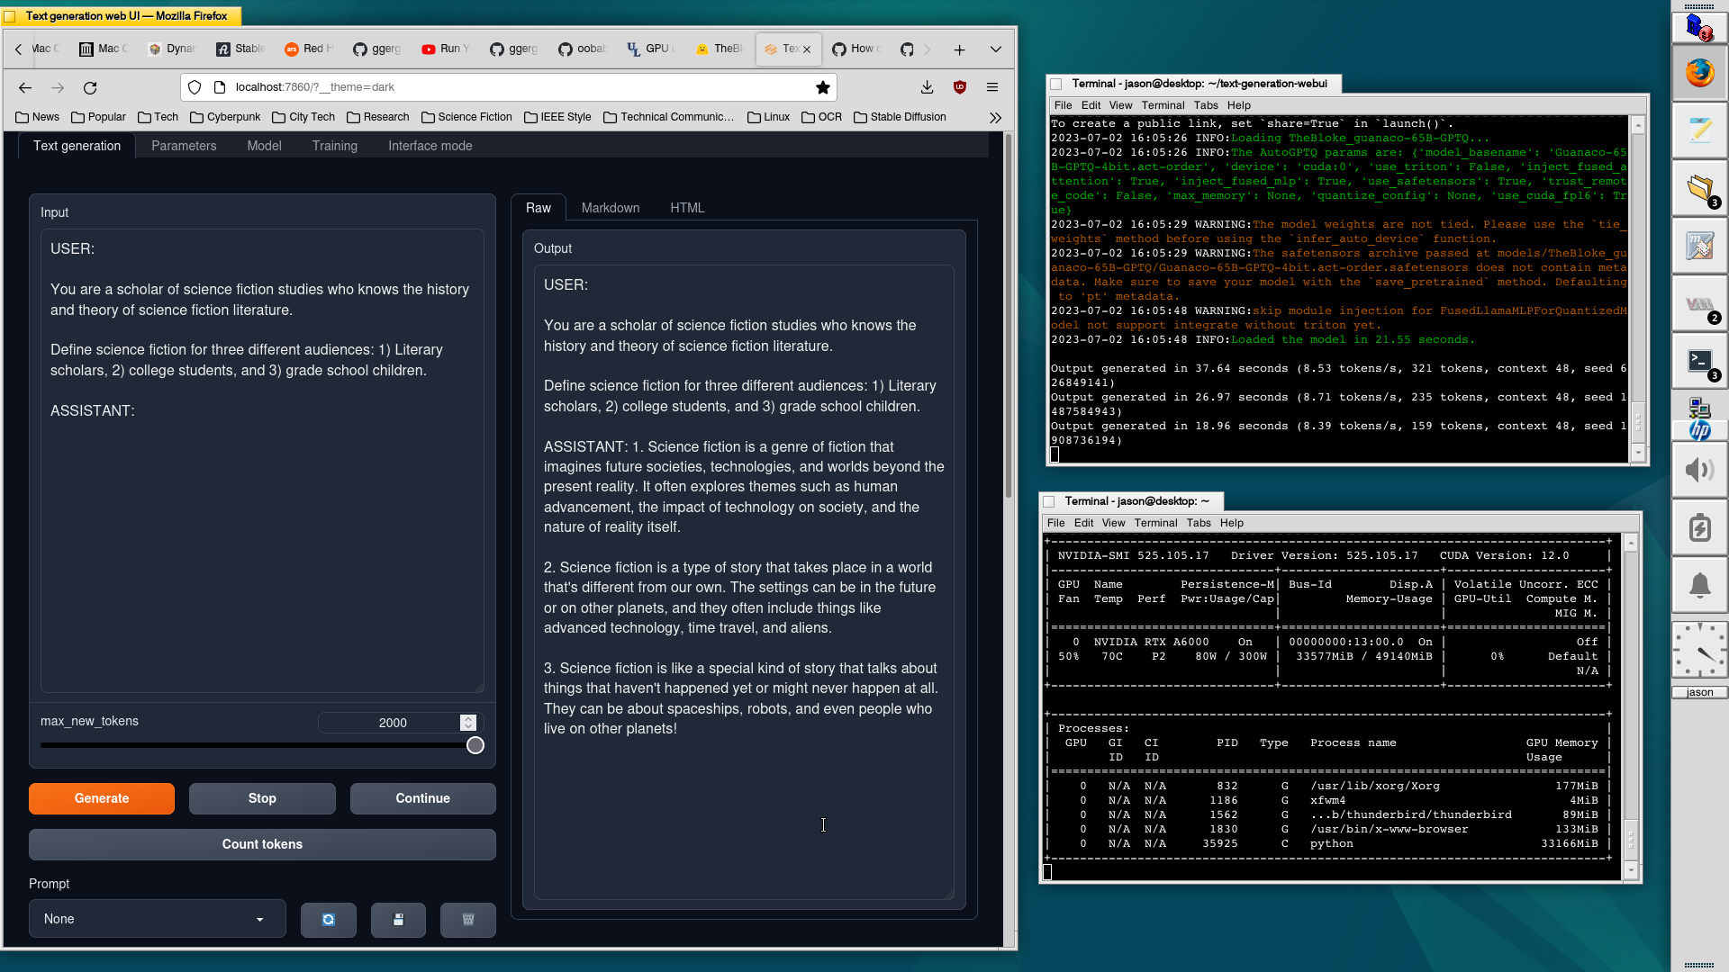Click the uBlock Origin extension icon
This screenshot has height=972, width=1729.
pos(959,87)
